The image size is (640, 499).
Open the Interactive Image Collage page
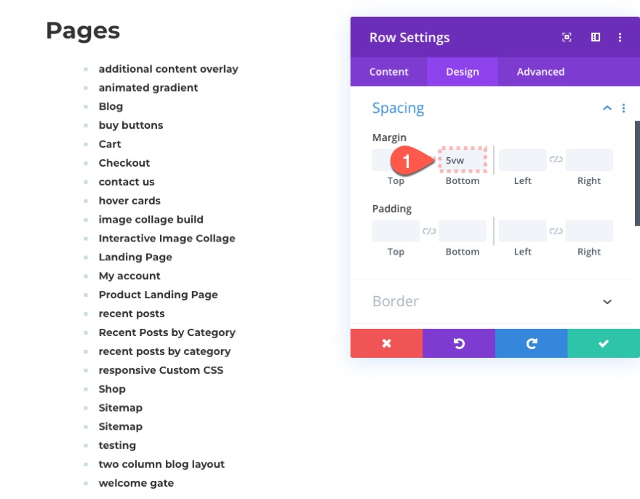coord(167,238)
